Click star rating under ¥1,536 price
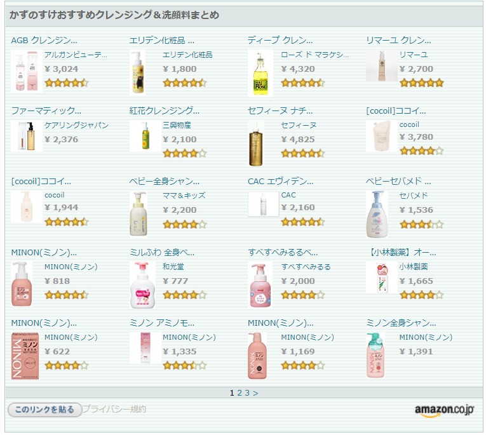Viewport: 486px width, 435px height. pos(422,224)
